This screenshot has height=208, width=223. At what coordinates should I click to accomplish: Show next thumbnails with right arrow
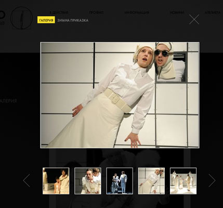212,180
